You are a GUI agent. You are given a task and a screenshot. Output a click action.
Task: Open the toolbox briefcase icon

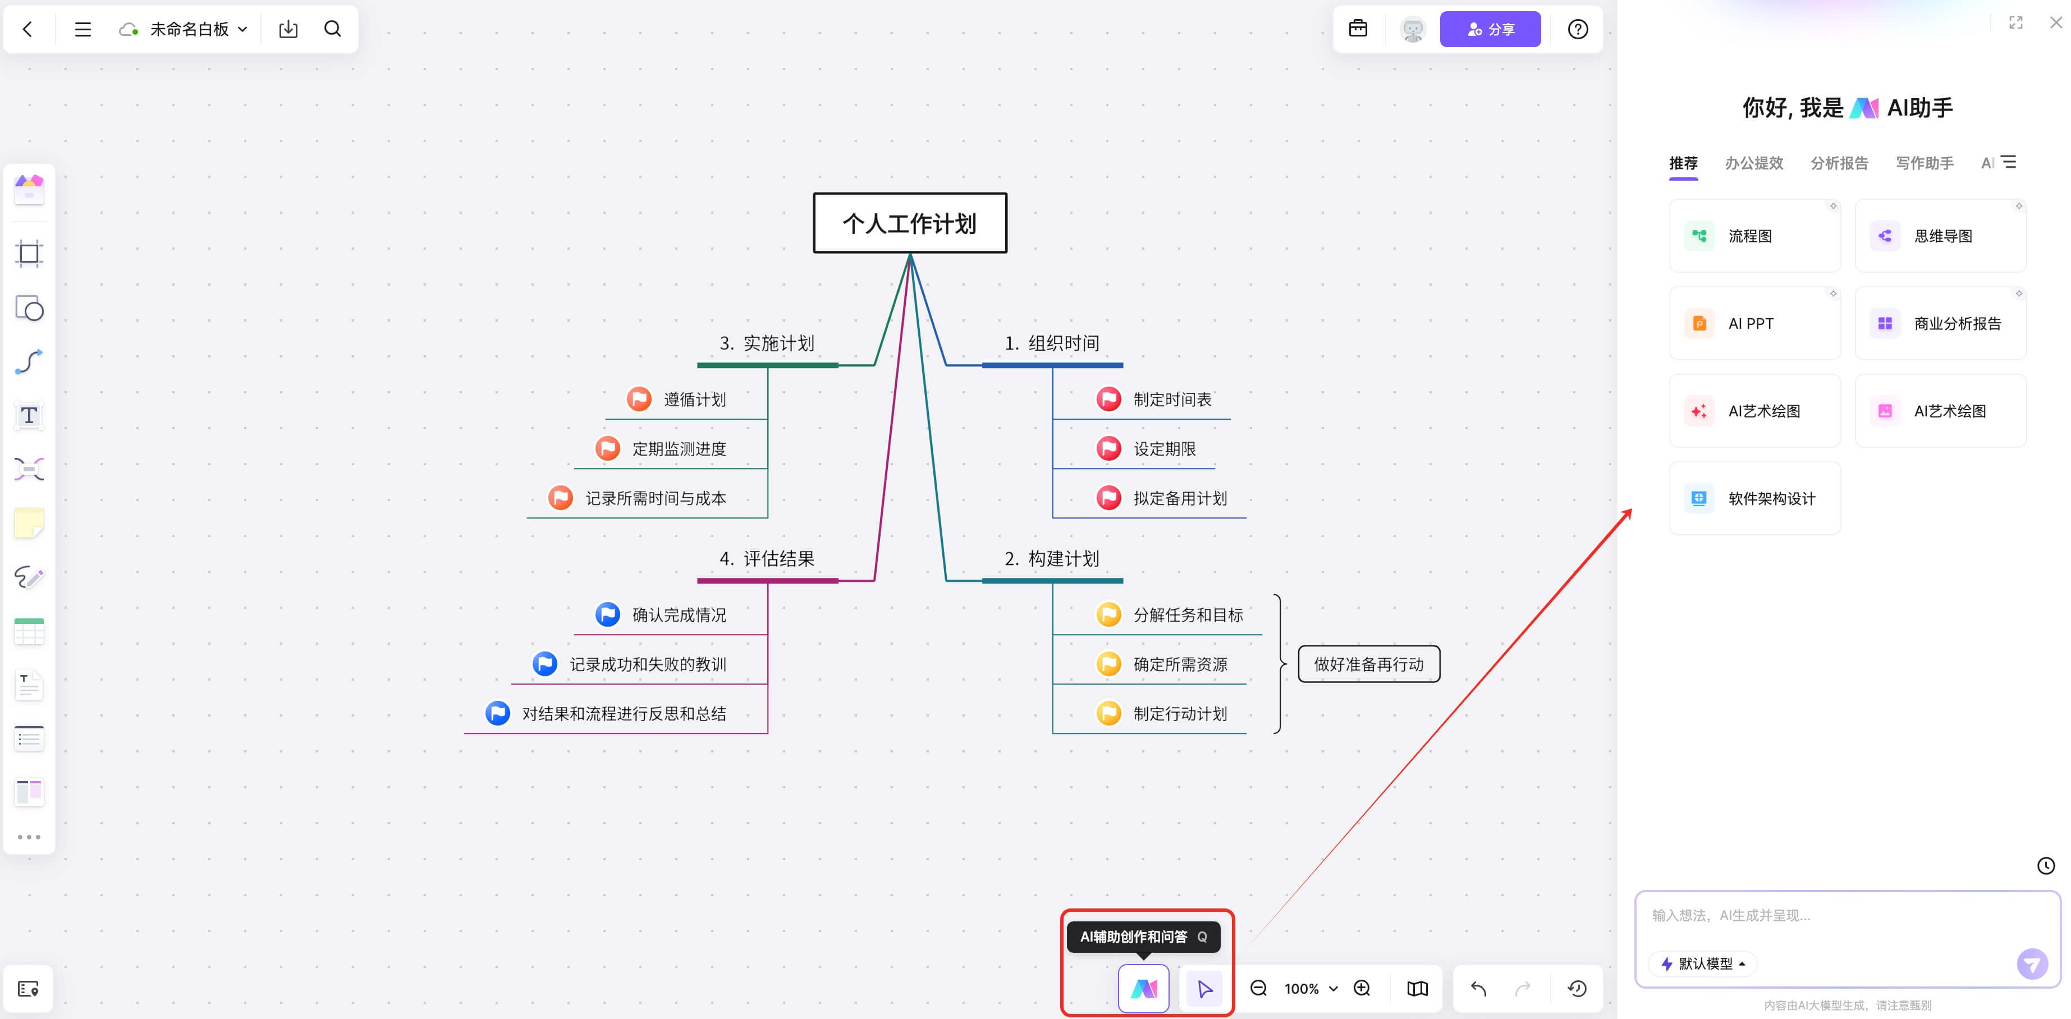(x=1358, y=29)
